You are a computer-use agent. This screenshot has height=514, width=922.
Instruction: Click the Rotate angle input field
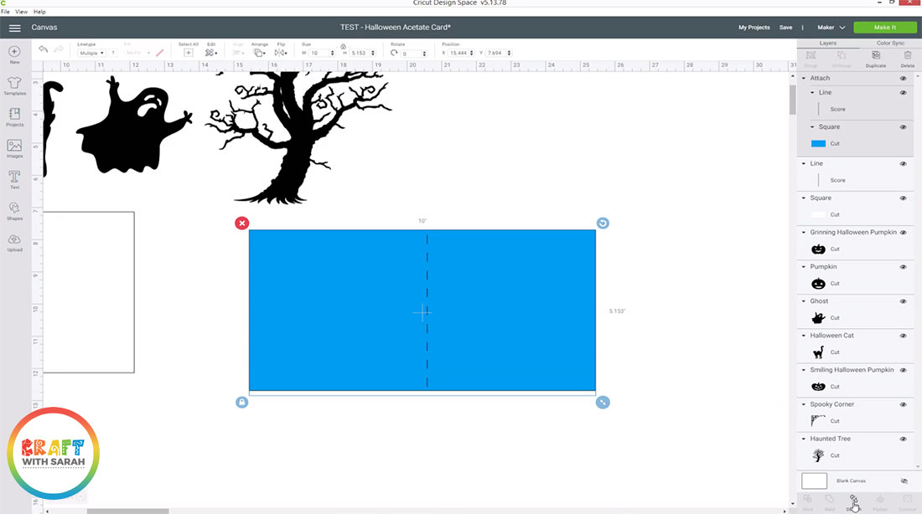(414, 54)
